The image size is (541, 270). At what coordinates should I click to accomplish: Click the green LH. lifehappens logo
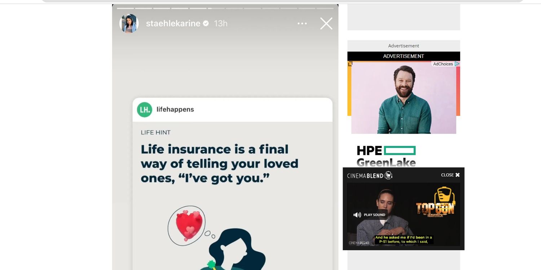click(x=145, y=109)
